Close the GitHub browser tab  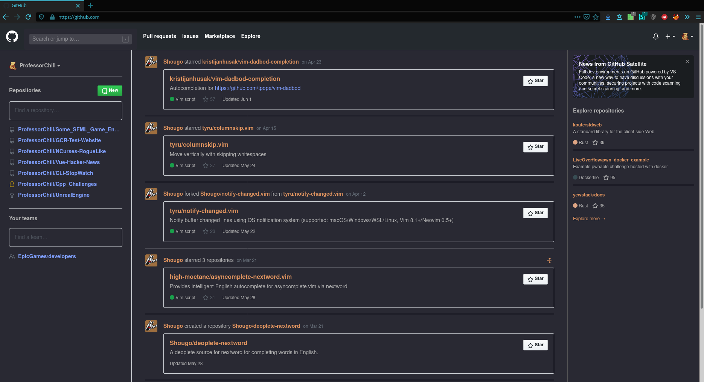(78, 6)
